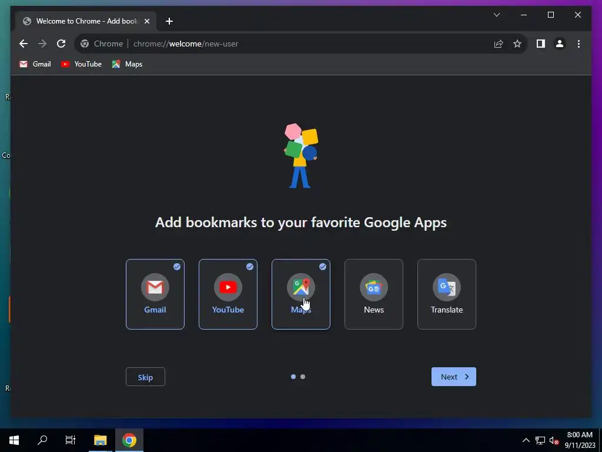Minimize the Chrome window

524,15
